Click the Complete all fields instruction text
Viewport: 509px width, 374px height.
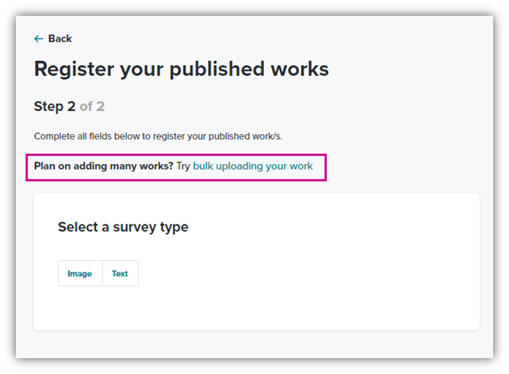158,136
